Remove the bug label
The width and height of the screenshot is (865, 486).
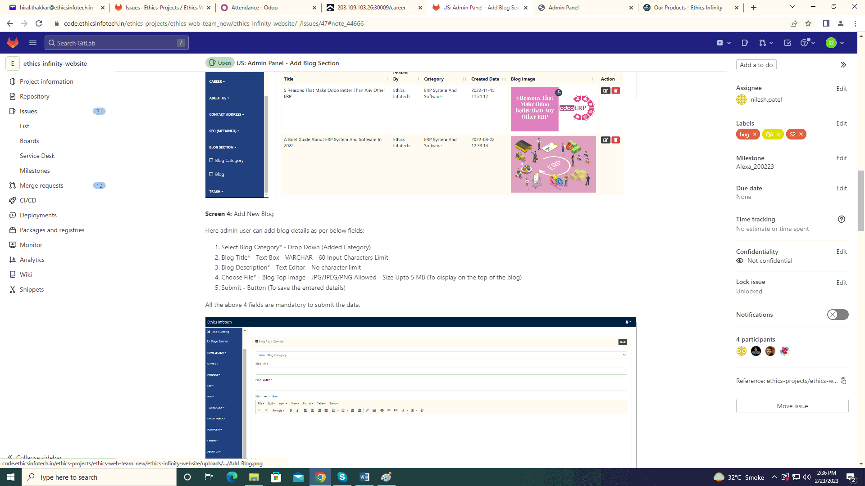coord(755,134)
